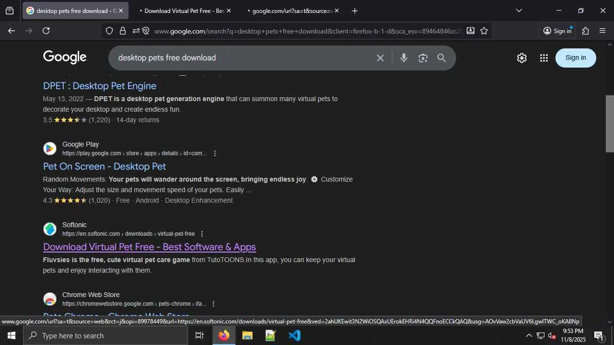Screen dimensions: 614x345
Task: Click Windows taskbar search box
Action: click(x=106, y=335)
